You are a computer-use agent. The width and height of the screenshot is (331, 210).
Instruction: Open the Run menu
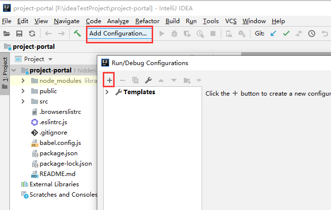click(191, 21)
